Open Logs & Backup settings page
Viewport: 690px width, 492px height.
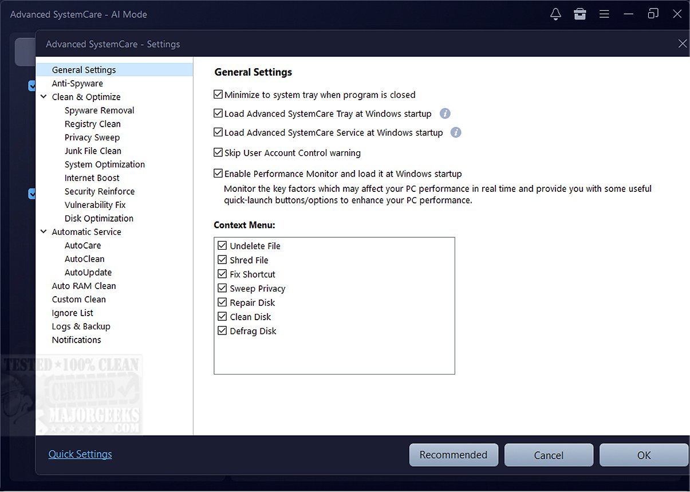point(81,326)
